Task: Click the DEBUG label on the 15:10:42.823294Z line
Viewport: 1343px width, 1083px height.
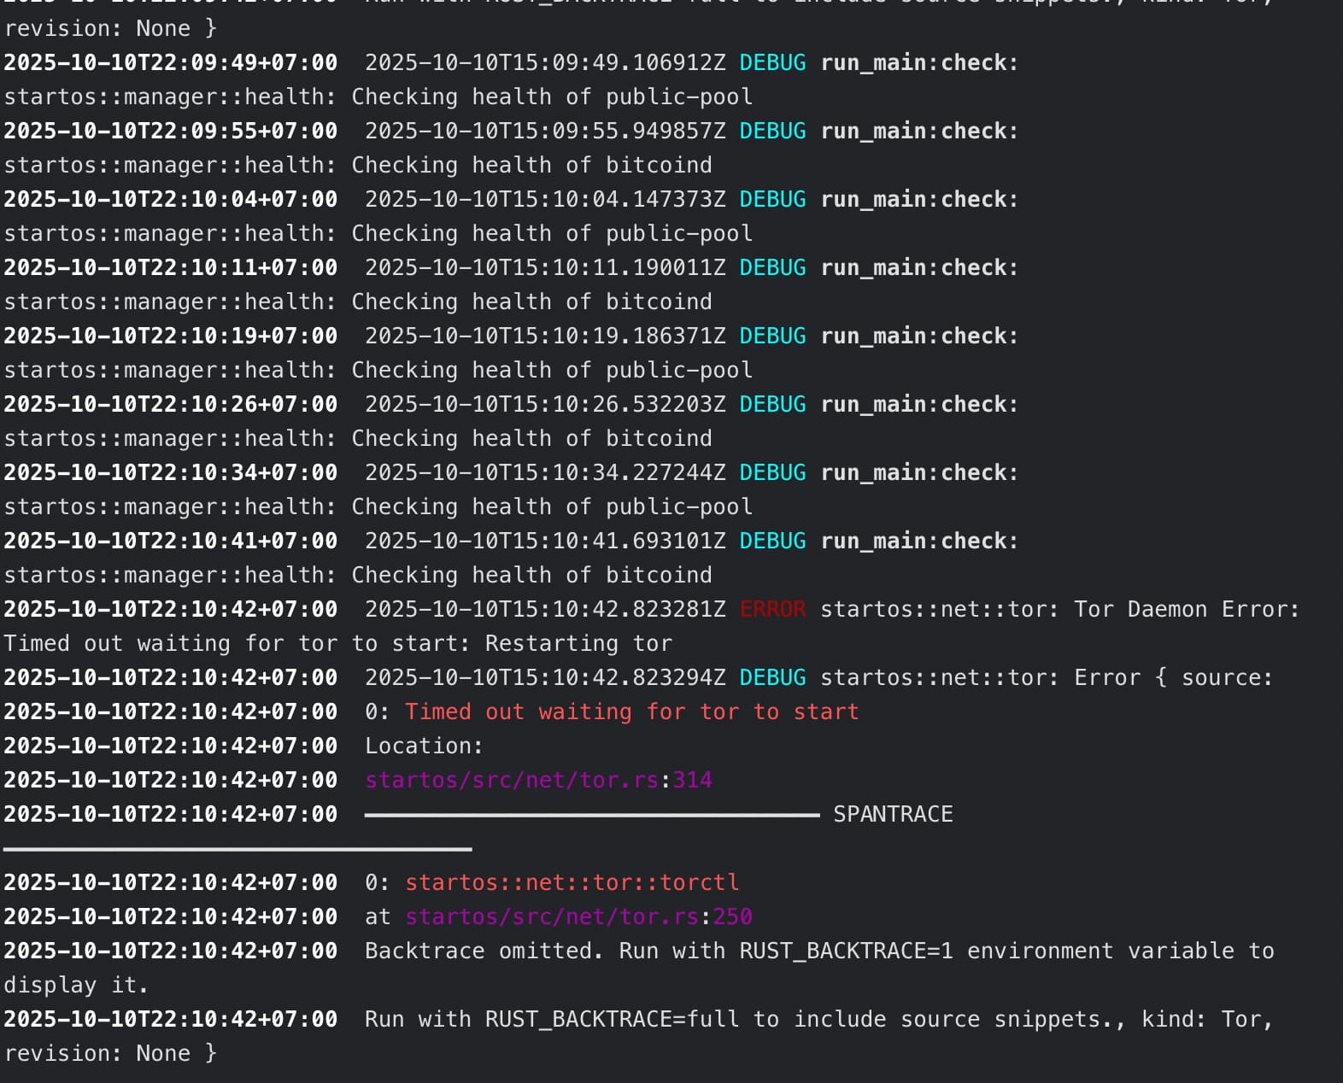Action: [772, 677]
